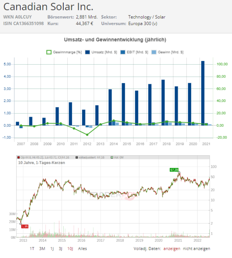Click the Europa 300 (v) universe text
This screenshot has width=232, height=258.
[x=143, y=24]
